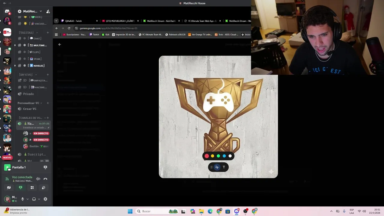Image resolution: width=384 pixels, height=216 pixels.
Task: Open the NIVELES channel
Action: pos(33,66)
